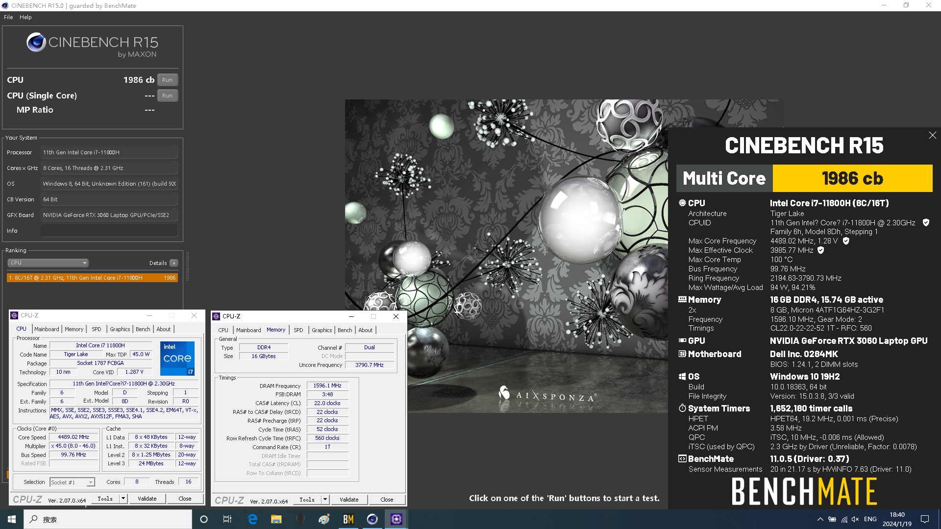Open Socket #1 selection dropdown in CPU-Z

click(x=73, y=482)
